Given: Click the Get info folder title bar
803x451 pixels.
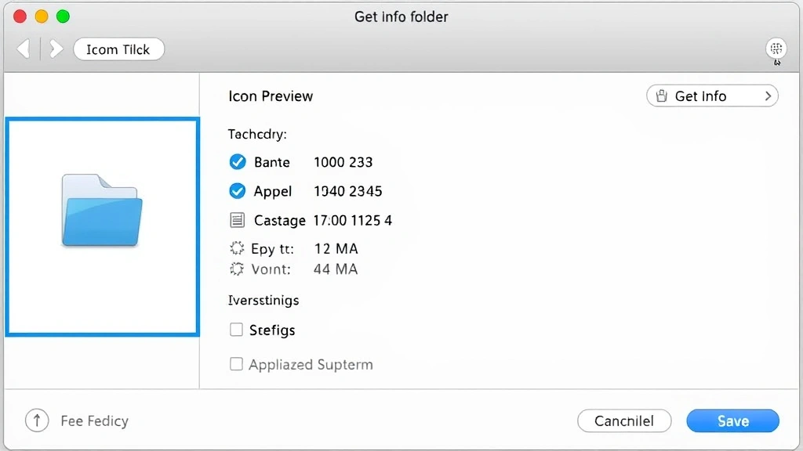Looking at the screenshot, I should [401, 16].
